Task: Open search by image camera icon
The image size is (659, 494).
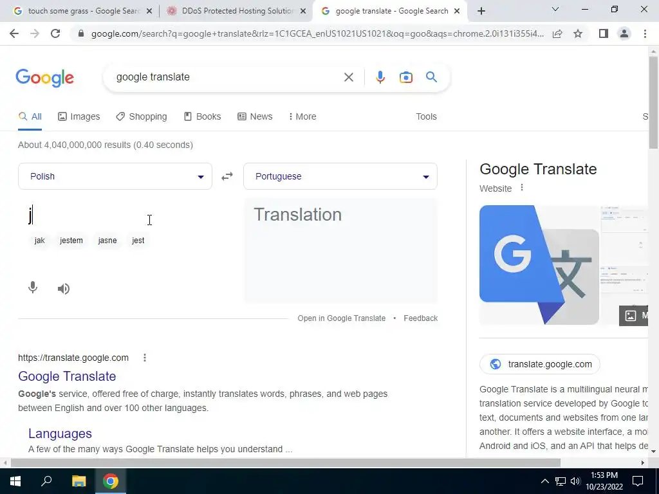Action: coord(406,77)
